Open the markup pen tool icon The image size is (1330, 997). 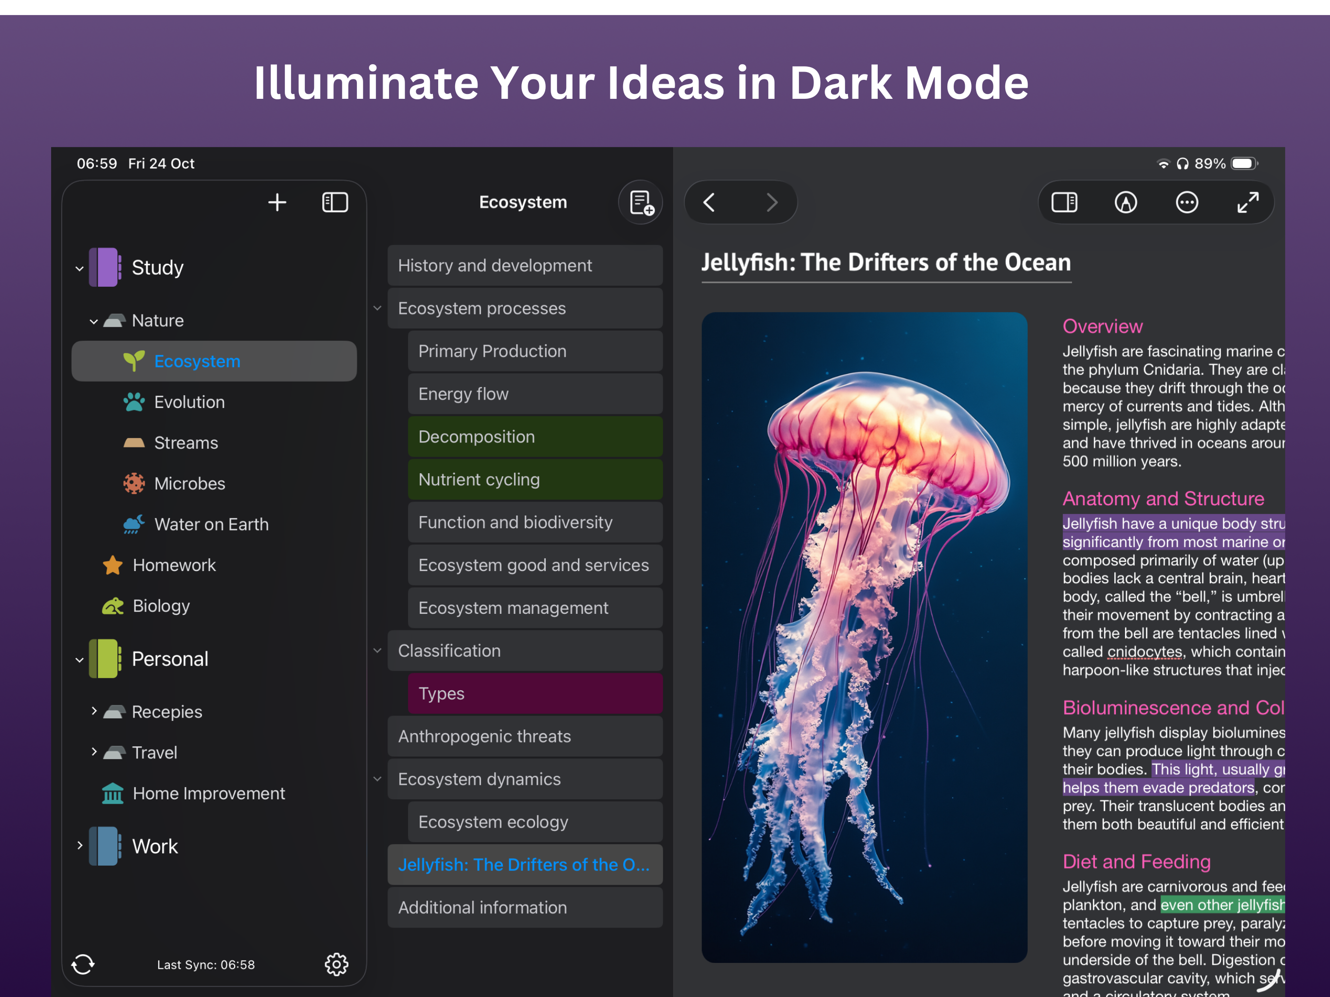click(1126, 202)
